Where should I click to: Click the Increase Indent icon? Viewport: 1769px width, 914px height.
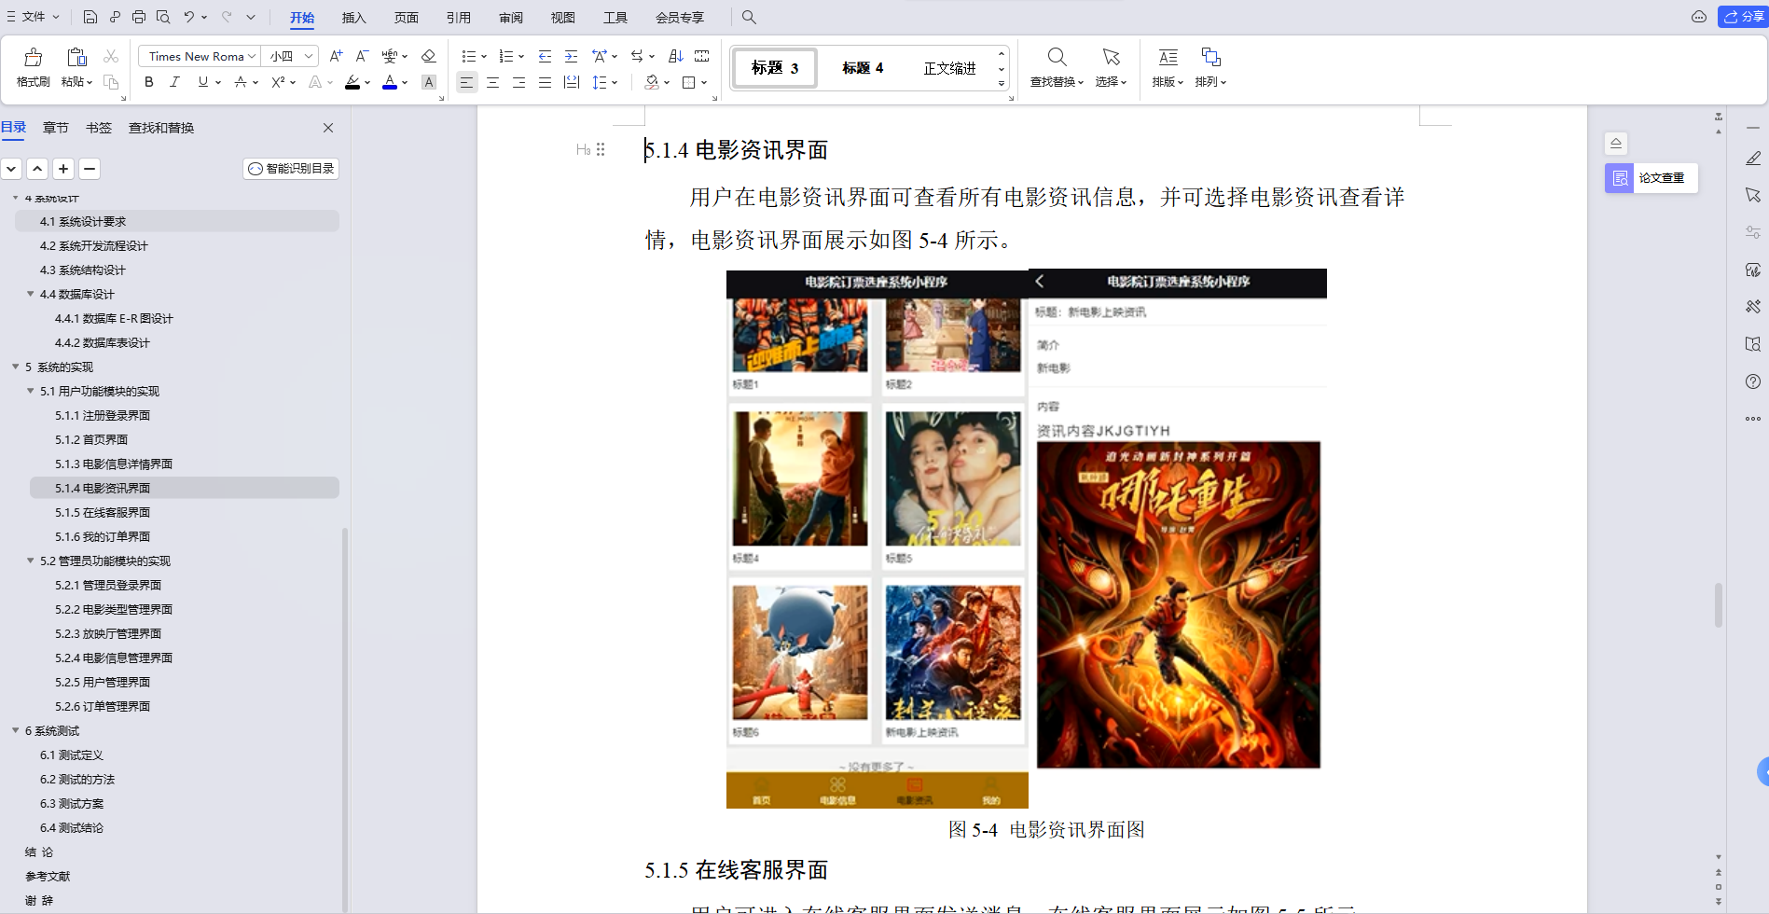(571, 56)
